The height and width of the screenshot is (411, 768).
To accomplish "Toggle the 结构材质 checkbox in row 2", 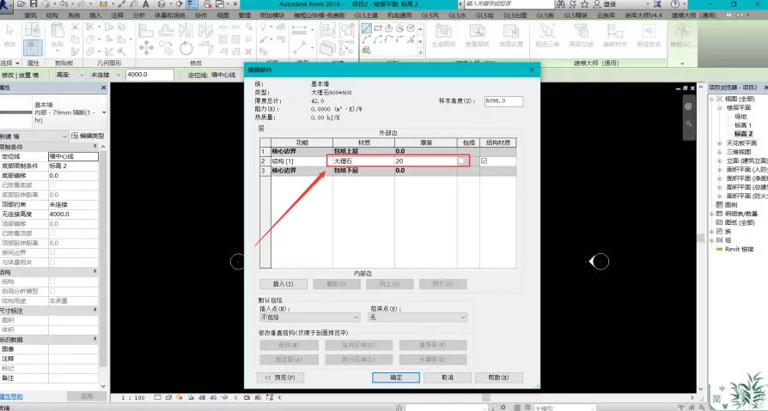I will tap(485, 160).
